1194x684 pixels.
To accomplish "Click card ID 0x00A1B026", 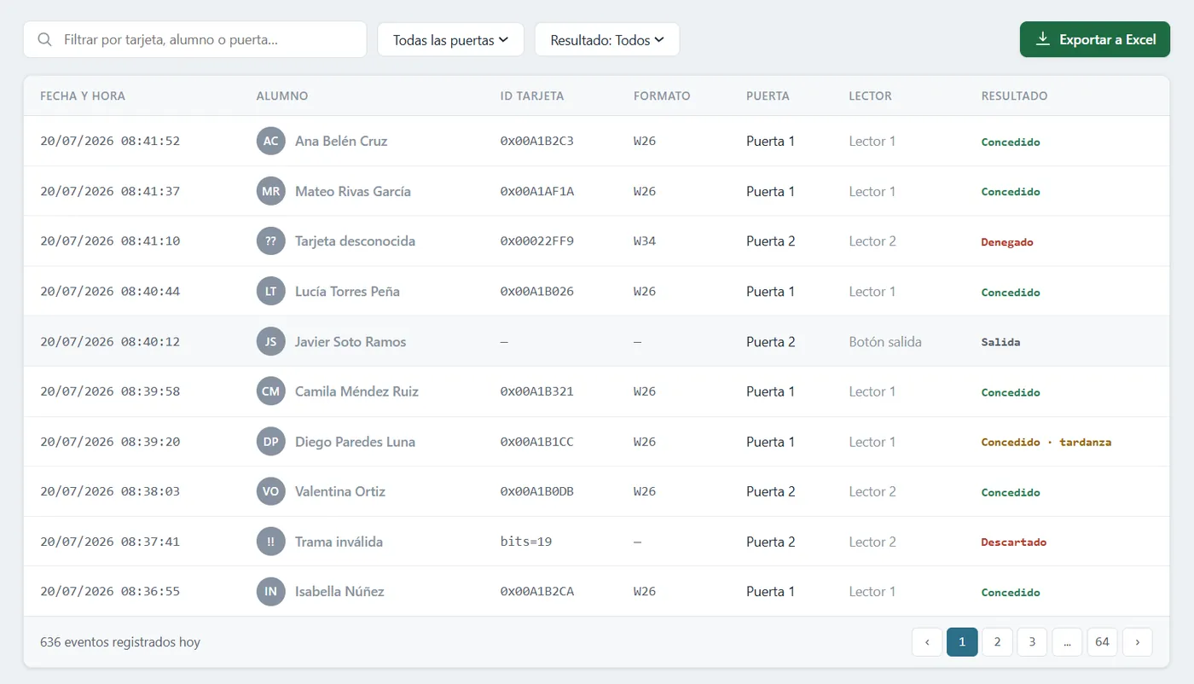I will [537, 291].
